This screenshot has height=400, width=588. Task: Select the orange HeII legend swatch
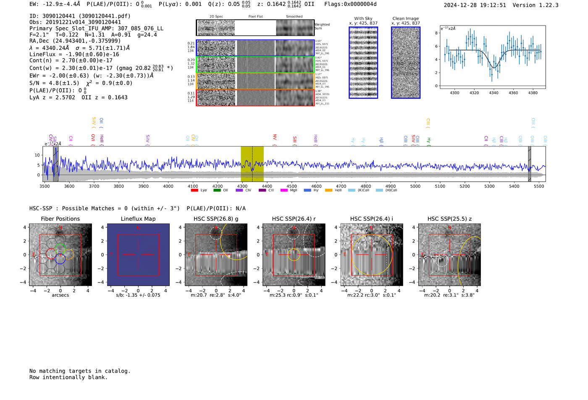click(328, 190)
